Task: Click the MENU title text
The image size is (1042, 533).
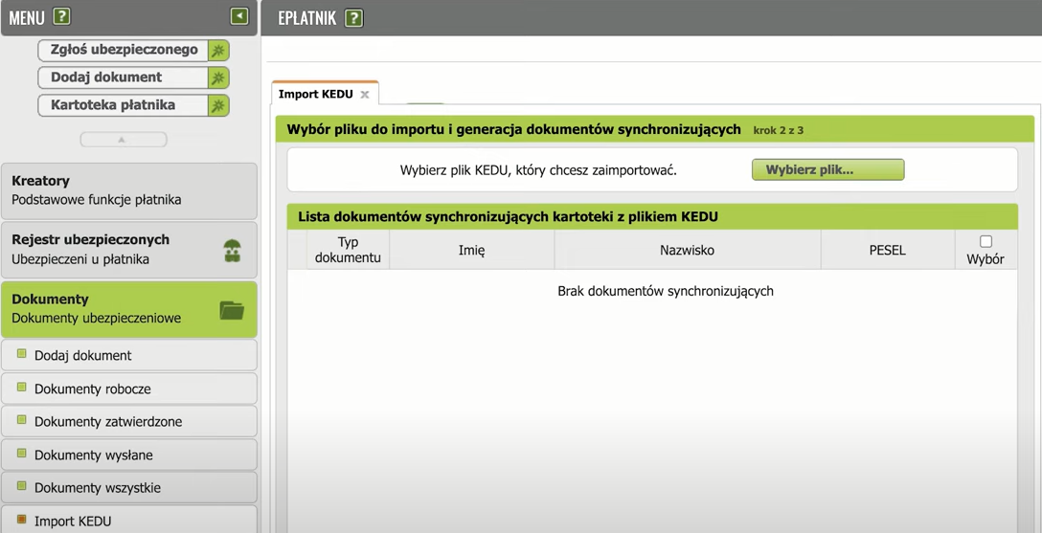Action: pyautogui.click(x=27, y=18)
